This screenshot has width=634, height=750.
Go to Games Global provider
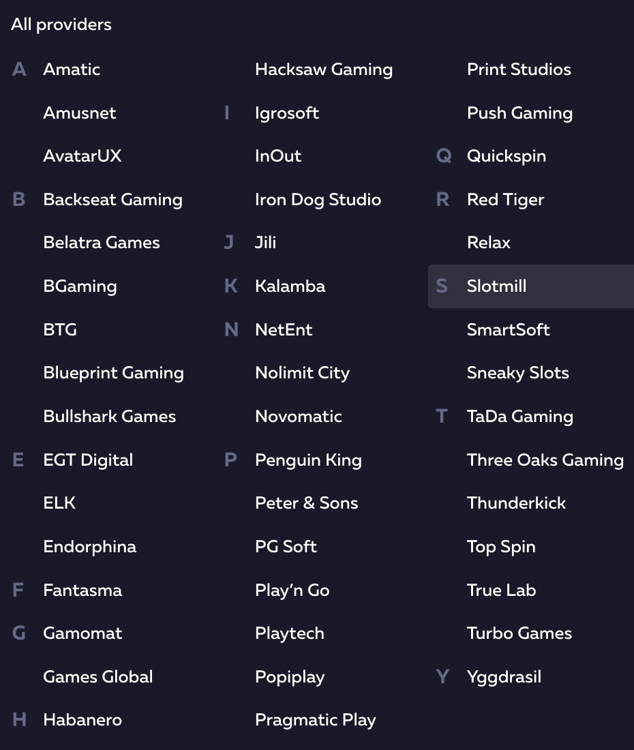click(x=97, y=677)
